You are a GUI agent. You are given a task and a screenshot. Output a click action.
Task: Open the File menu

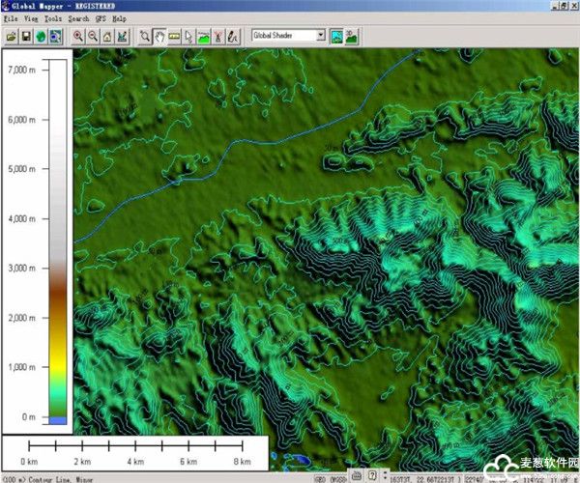click(10, 18)
